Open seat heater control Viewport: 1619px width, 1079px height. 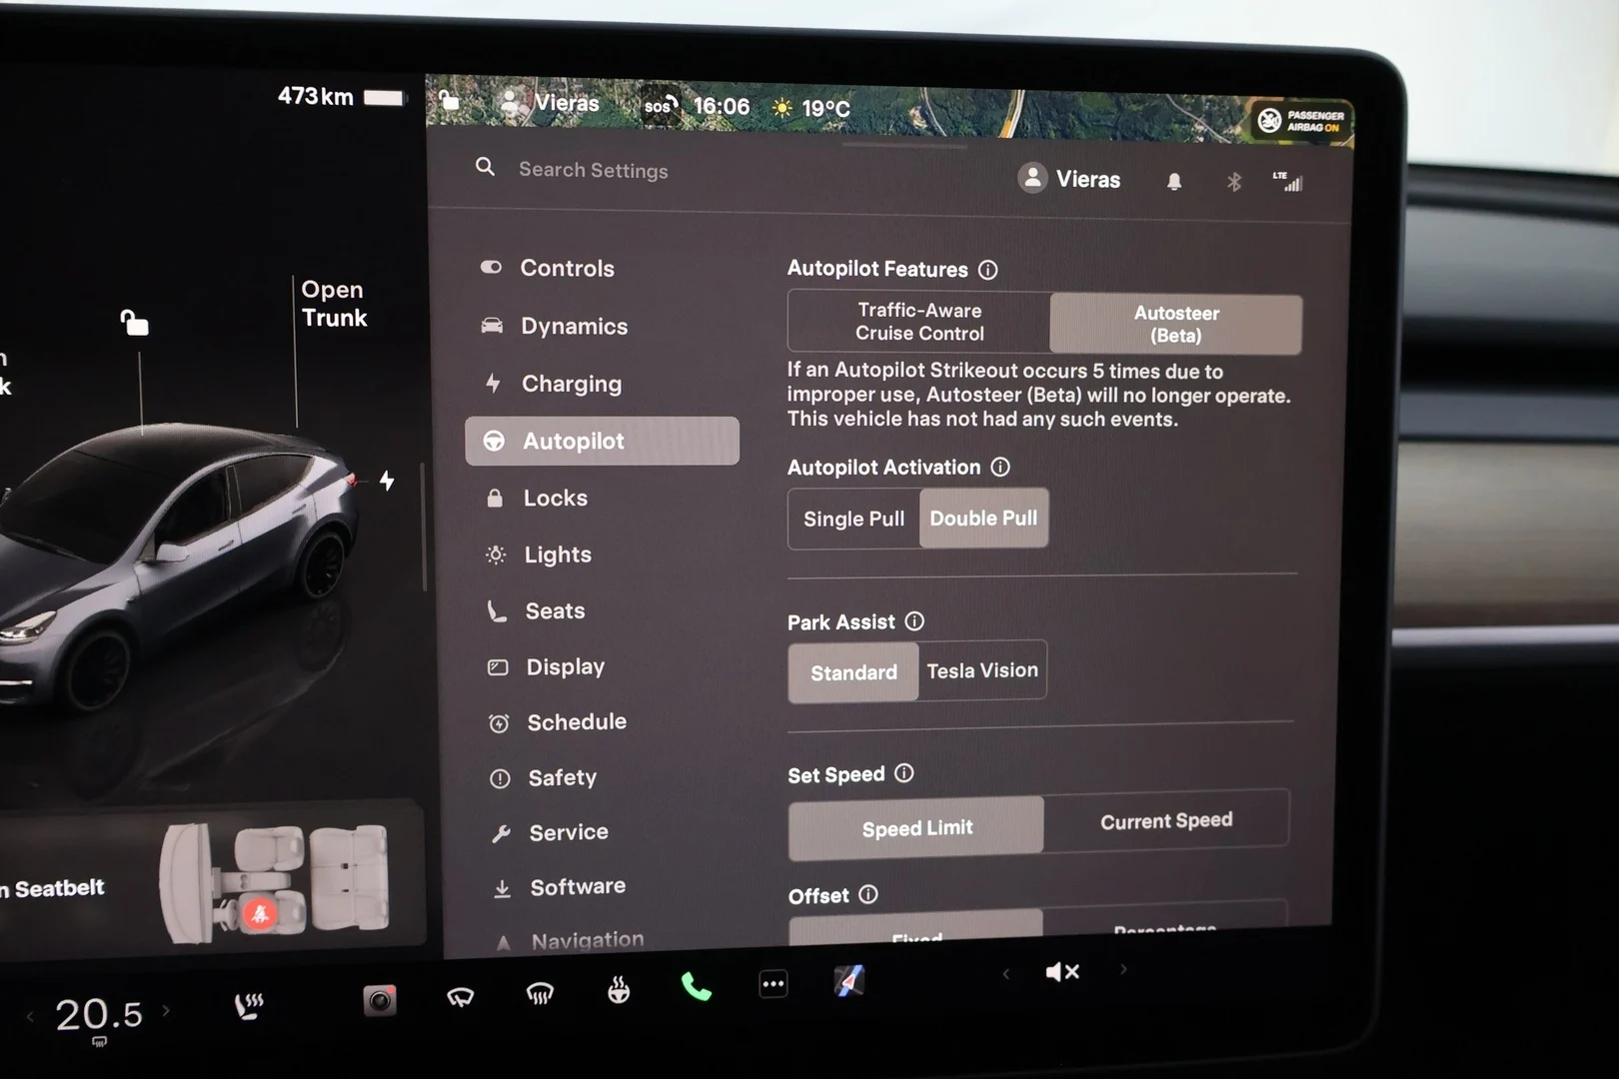click(249, 1005)
